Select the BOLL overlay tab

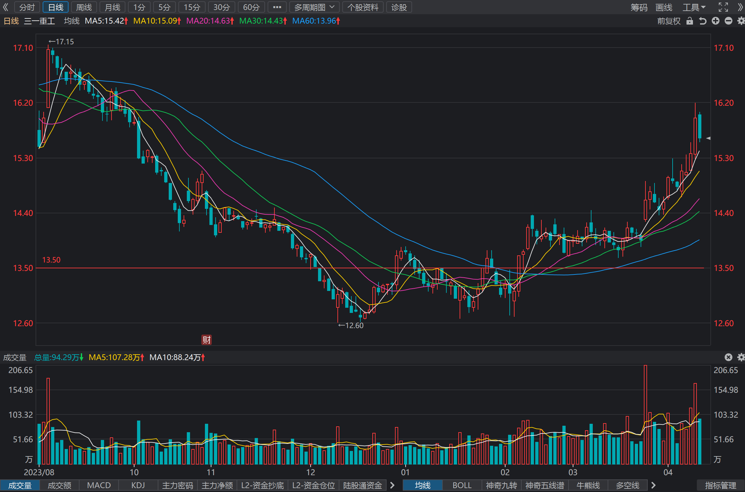point(462,485)
